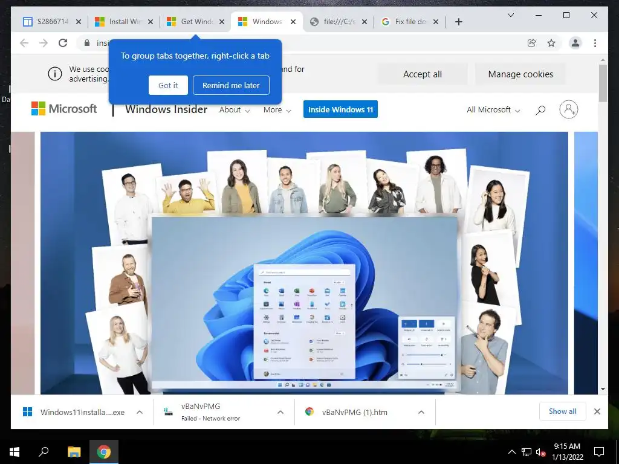Screen dimensions: 619x464
Task: Expand options for vBaNvPMG (1).htm
Action: [421, 412]
